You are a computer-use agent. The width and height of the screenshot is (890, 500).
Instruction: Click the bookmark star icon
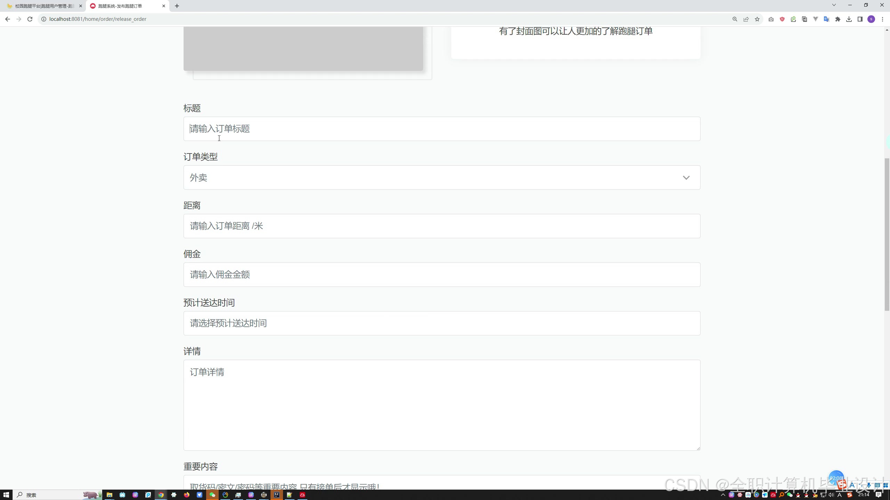pyautogui.click(x=757, y=19)
